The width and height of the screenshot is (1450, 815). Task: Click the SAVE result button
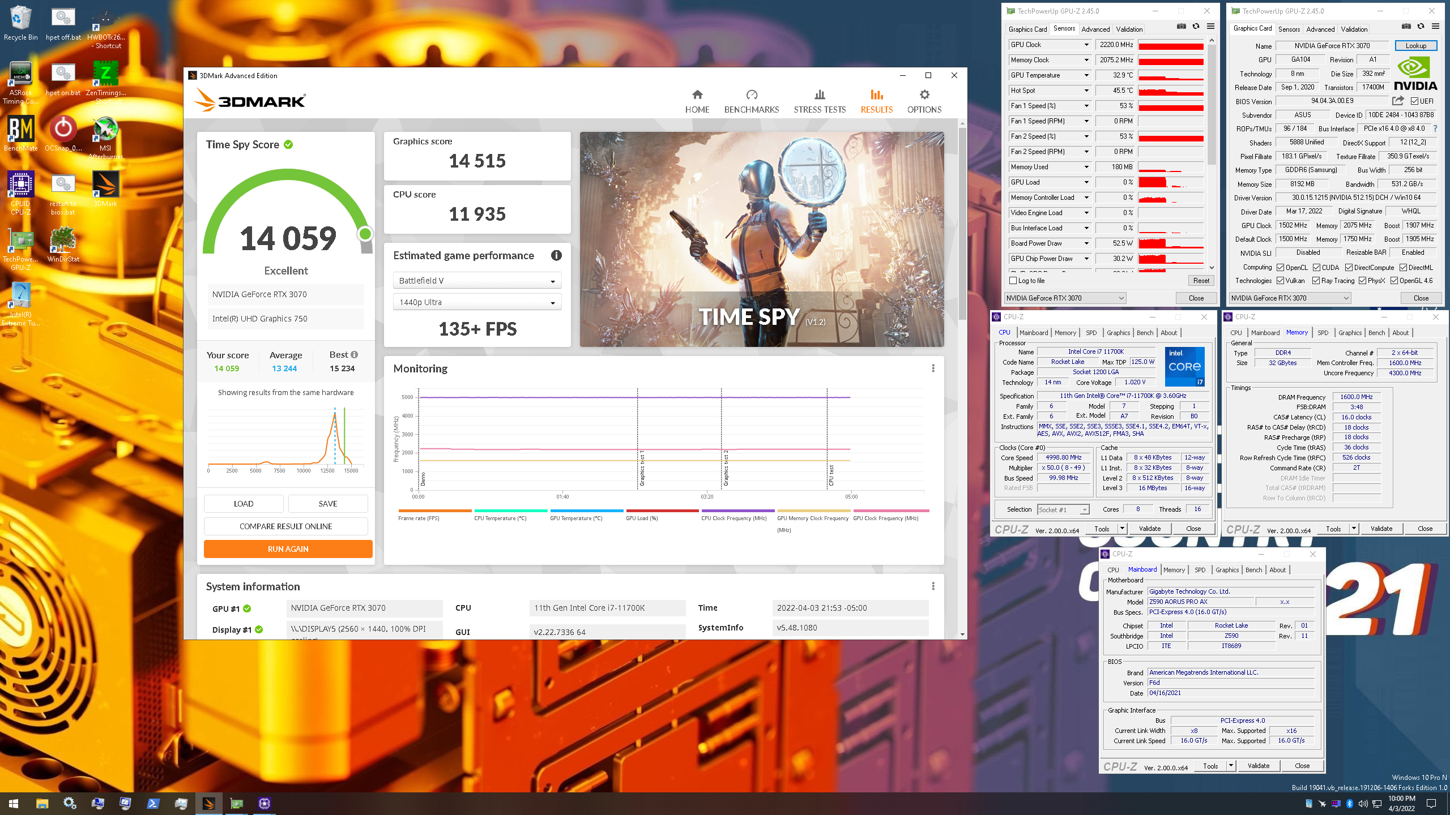[327, 504]
